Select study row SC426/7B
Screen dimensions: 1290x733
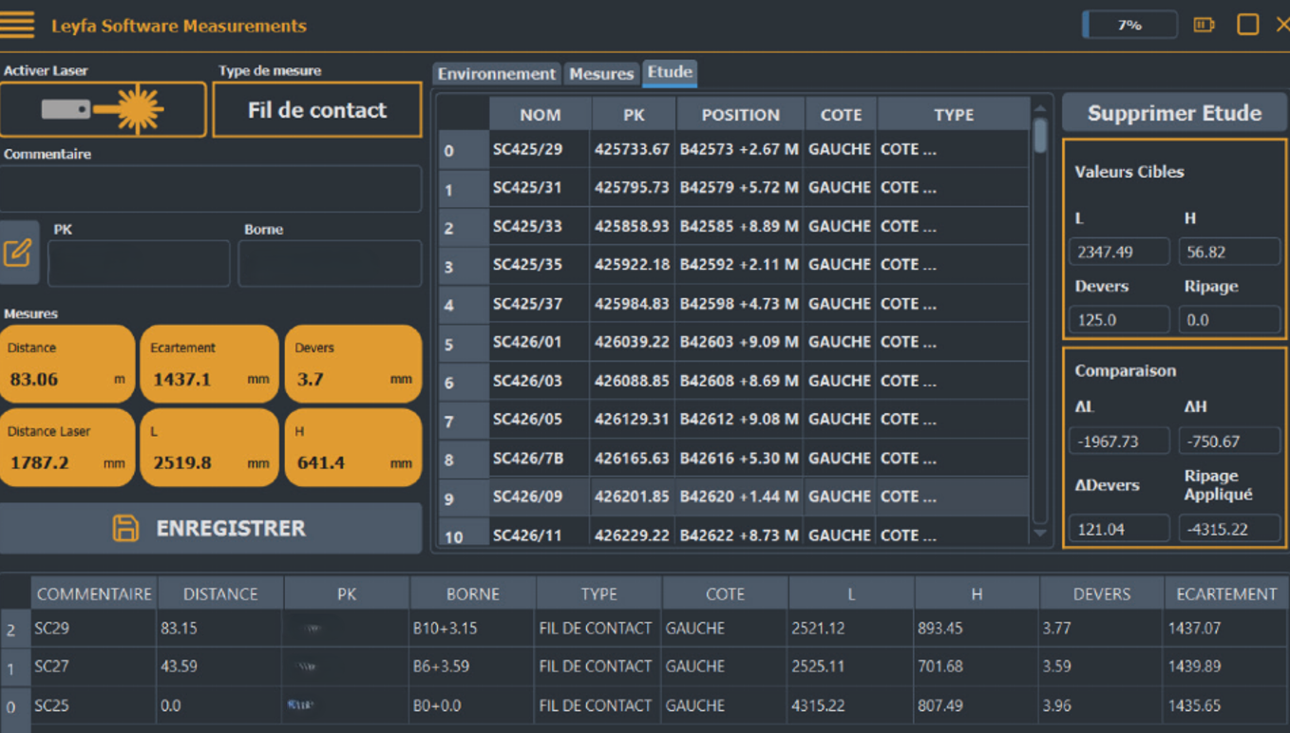point(733,459)
